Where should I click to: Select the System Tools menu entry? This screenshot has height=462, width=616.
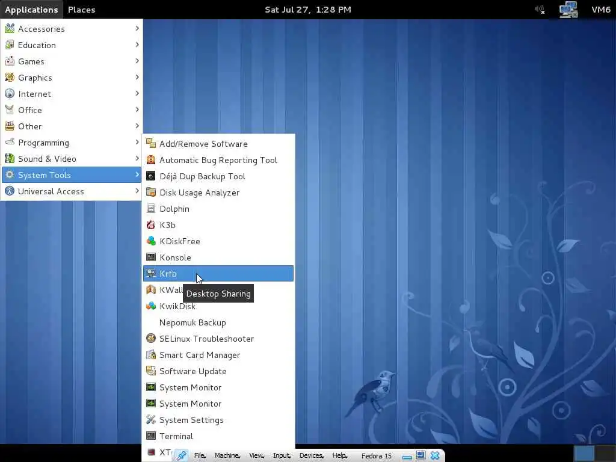[72, 175]
